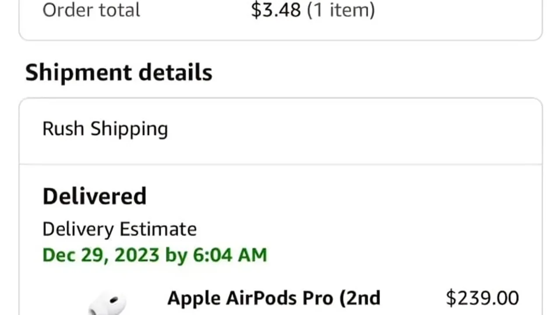The height and width of the screenshot is (315, 560).
Task: Select the Delivered status heading
Action: coord(94,196)
